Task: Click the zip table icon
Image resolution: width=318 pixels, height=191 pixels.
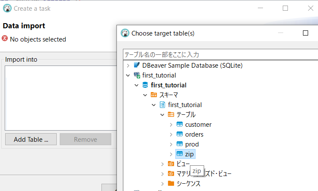Action: coord(180,154)
